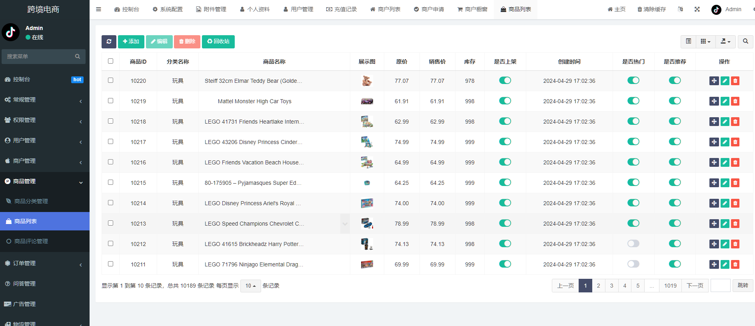Switch to 附件管理 tab in top bar
Screen dimensions: 755x326
pyautogui.click(x=211, y=9)
